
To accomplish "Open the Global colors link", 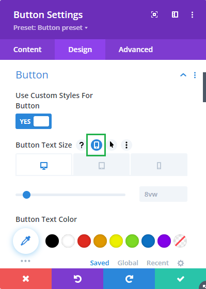I will coord(128,263).
